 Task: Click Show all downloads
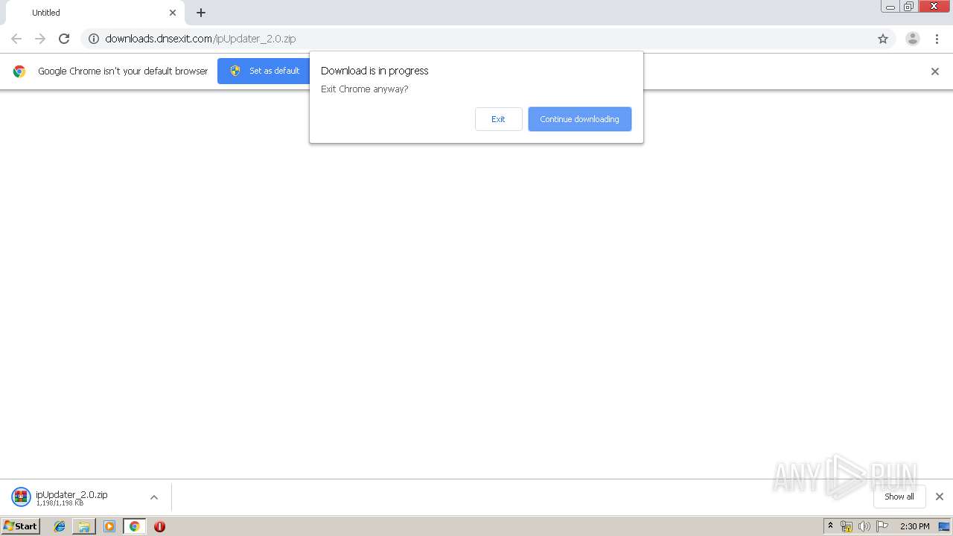pyautogui.click(x=899, y=497)
